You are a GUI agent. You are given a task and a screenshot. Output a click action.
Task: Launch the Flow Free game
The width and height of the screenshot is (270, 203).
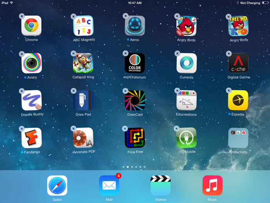pyautogui.click(x=135, y=138)
